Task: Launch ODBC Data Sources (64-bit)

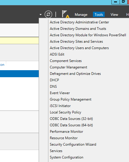Action: click(x=71, y=125)
